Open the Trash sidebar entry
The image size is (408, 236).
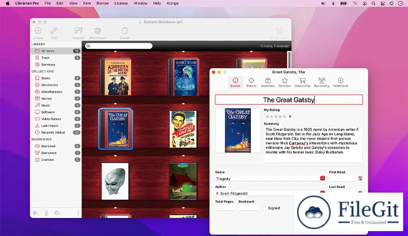tap(56, 58)
